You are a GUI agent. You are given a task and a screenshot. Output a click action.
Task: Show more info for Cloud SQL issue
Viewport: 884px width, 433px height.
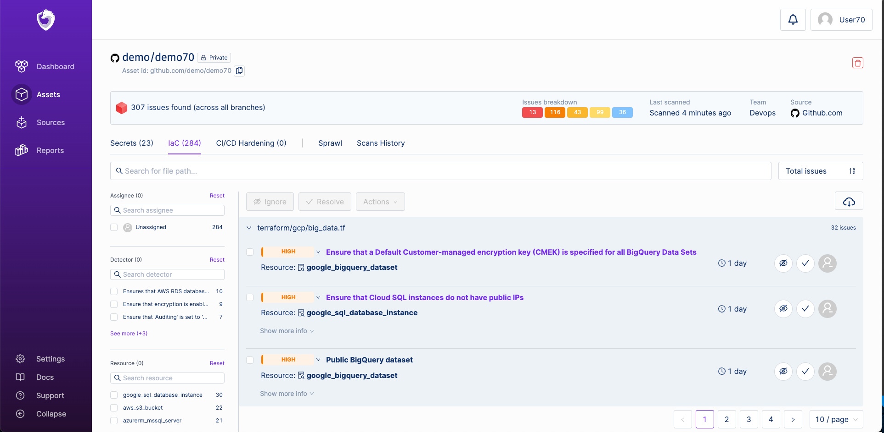point(287,331)
